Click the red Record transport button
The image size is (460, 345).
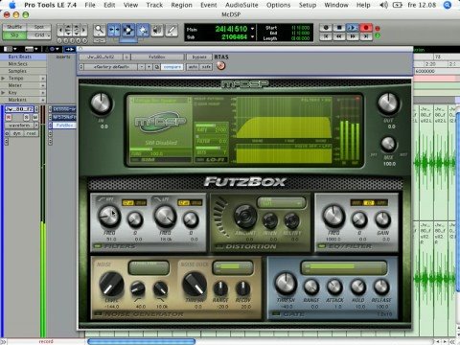click(x=366, y=28)
